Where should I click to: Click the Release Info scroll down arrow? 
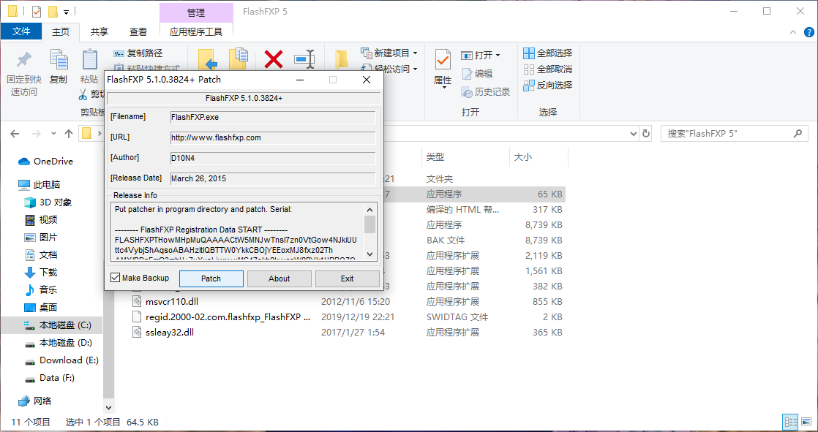point(370,254)
